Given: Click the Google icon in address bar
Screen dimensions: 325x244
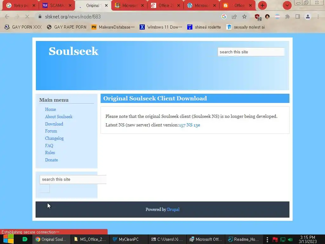Looking at the screenshot, I should point(224,17).
